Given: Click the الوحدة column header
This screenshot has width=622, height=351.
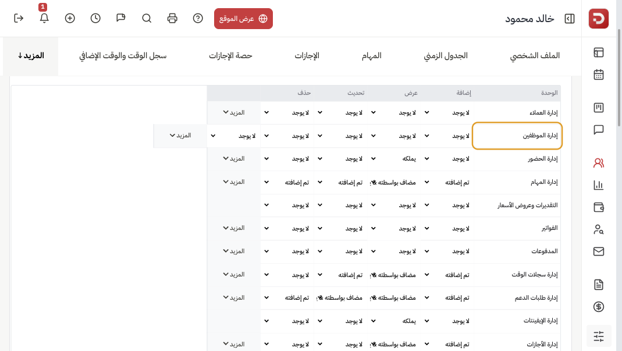Looking at the screenshot, I should (x=549, y=93).
